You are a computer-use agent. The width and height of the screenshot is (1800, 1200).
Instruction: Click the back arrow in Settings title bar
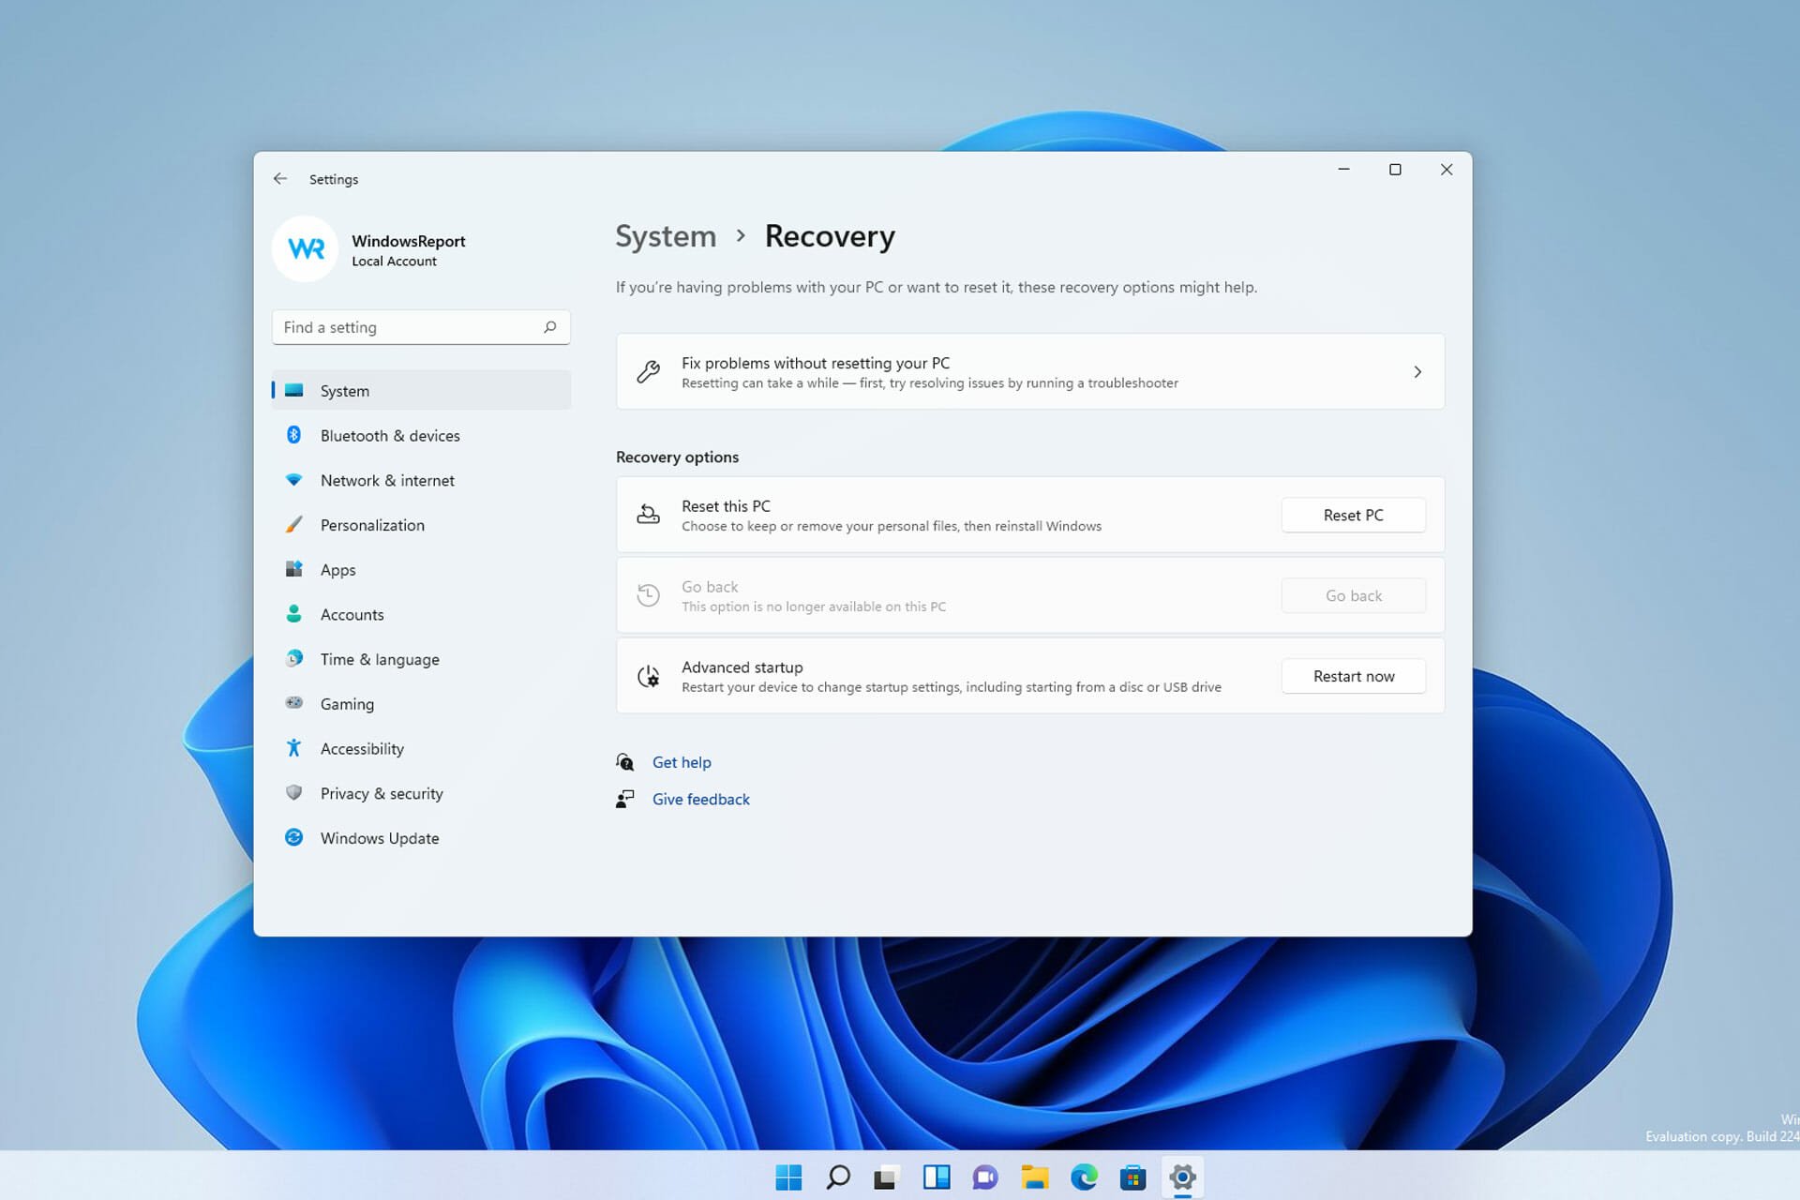click(280, 178)
